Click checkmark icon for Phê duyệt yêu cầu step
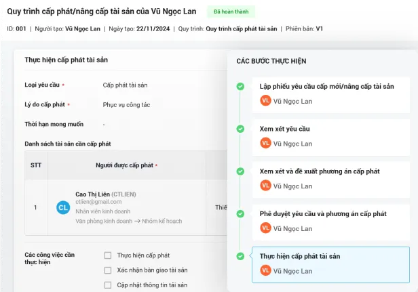Screen dimensions: 418x292 click(x=240, y=214)
